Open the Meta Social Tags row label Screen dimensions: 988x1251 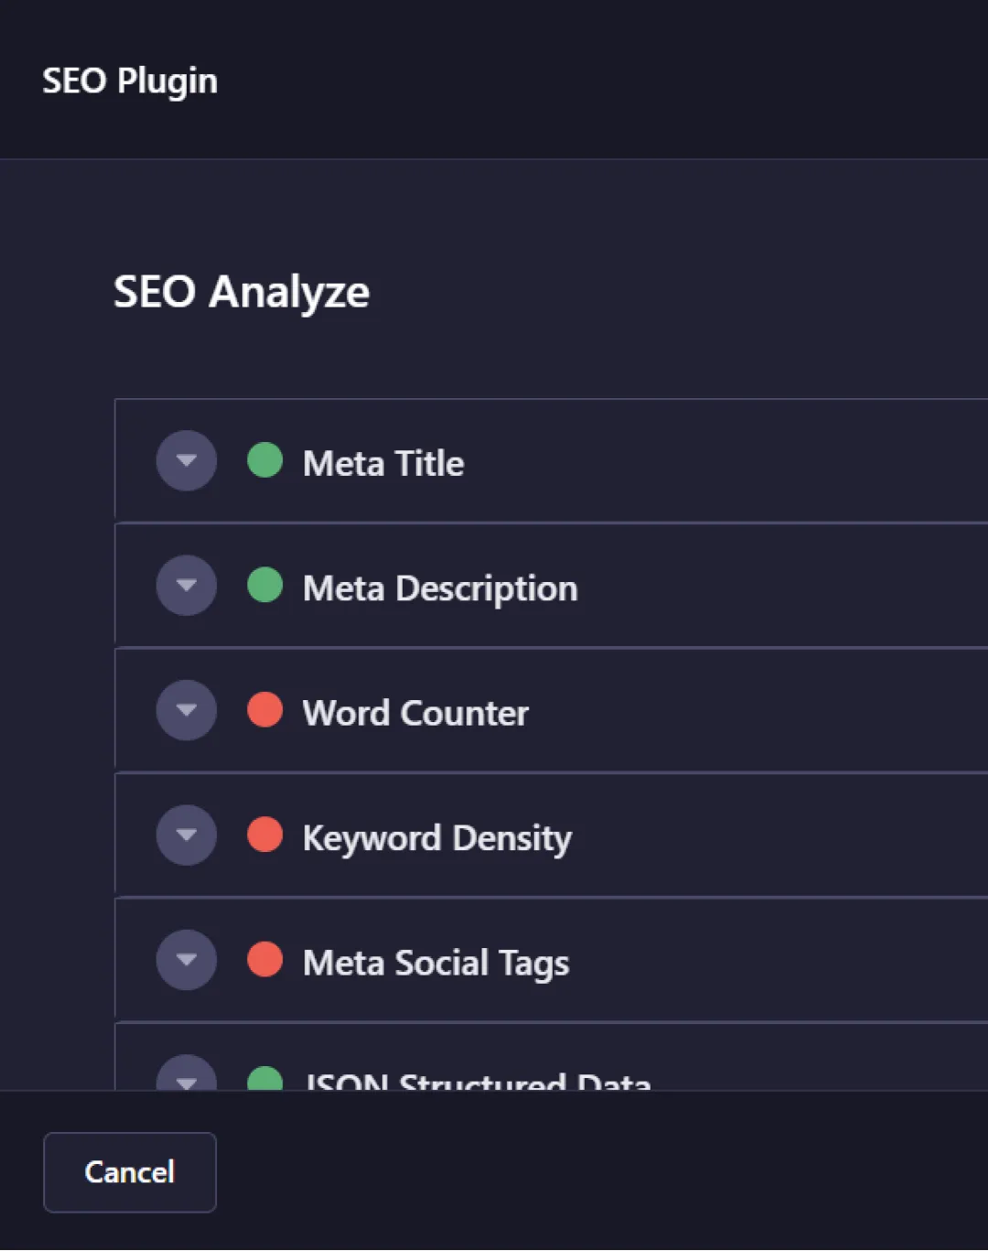click(x=435, y=963)
